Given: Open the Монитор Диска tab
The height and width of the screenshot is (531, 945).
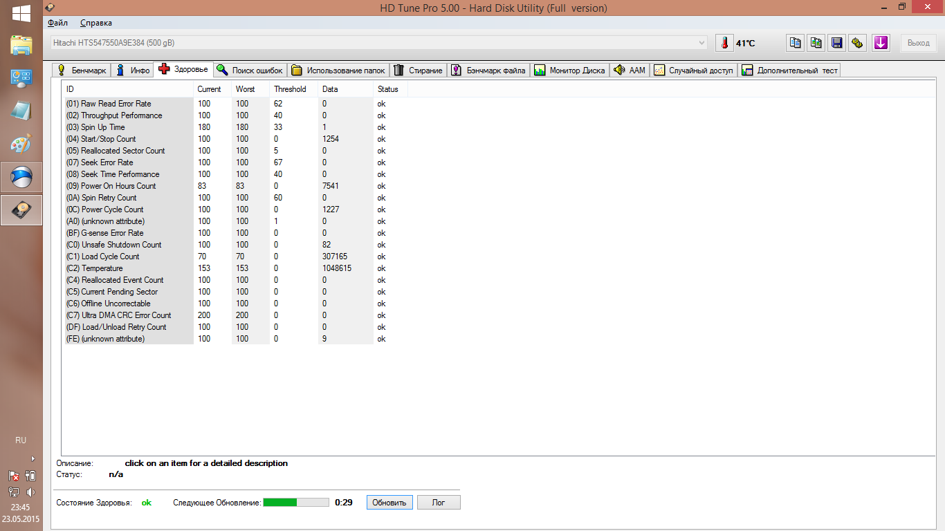Looking at the screenshot, I should coord(569,71).
